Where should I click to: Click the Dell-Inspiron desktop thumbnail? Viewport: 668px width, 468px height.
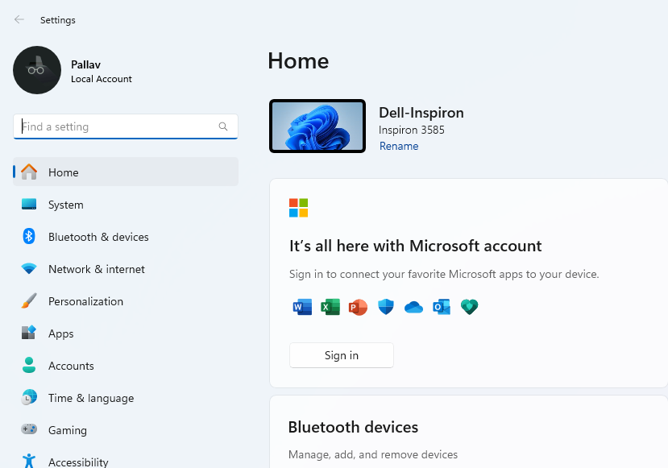[317, 126]
